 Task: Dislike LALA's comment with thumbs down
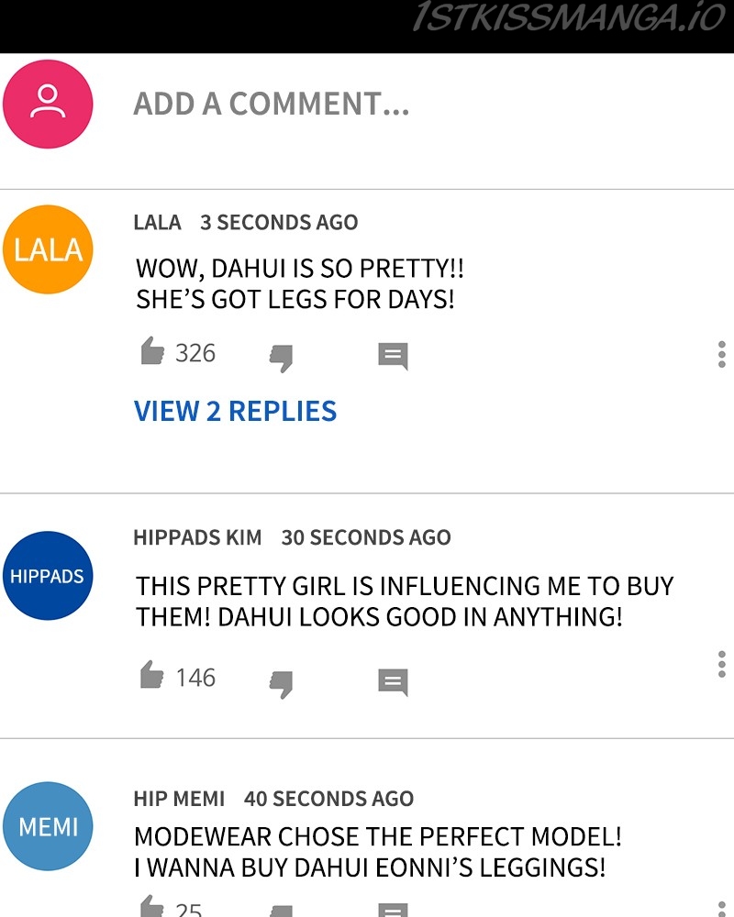pos(281,358)
